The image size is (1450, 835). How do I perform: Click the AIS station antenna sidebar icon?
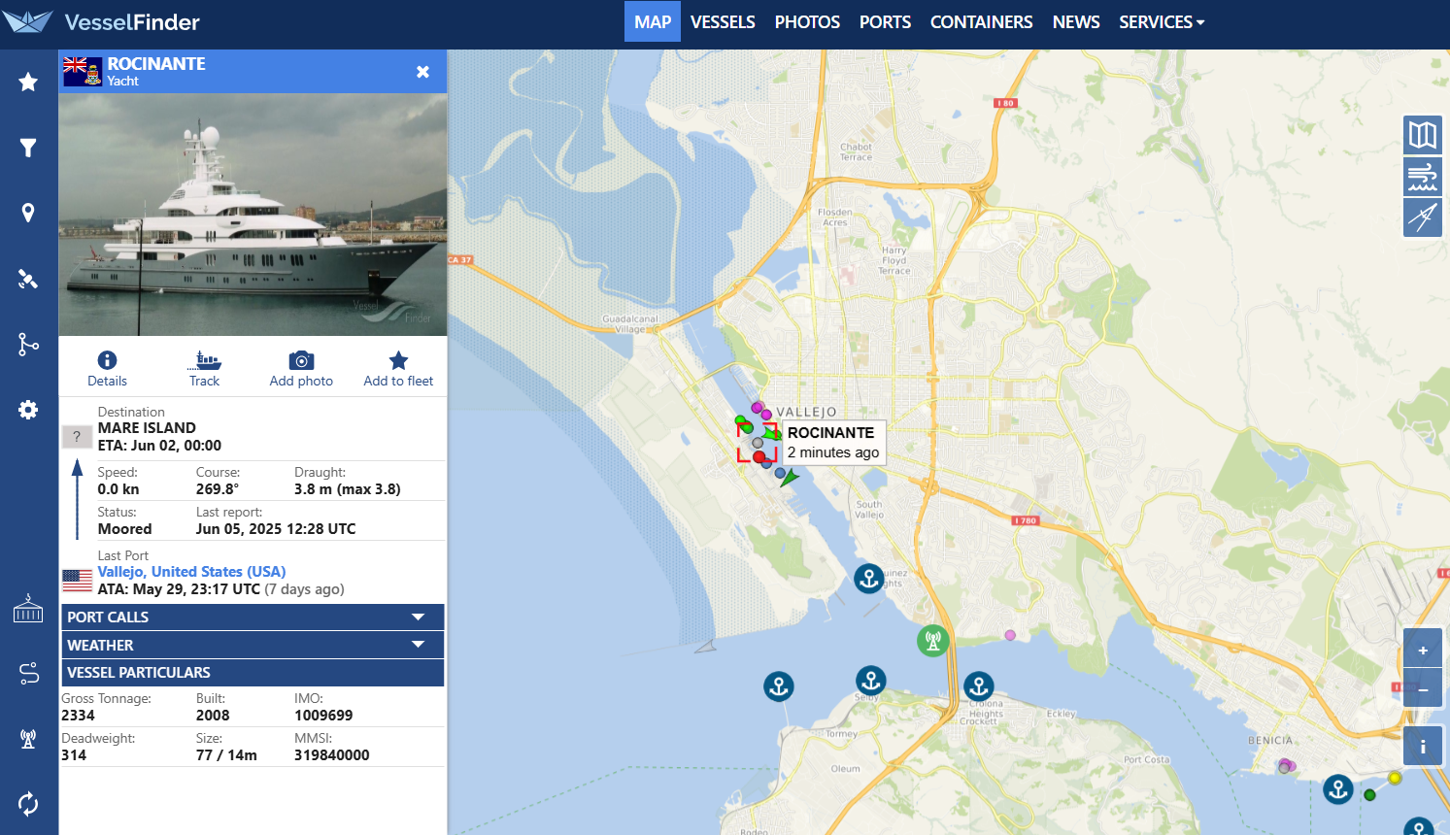[x=28, y=739]
